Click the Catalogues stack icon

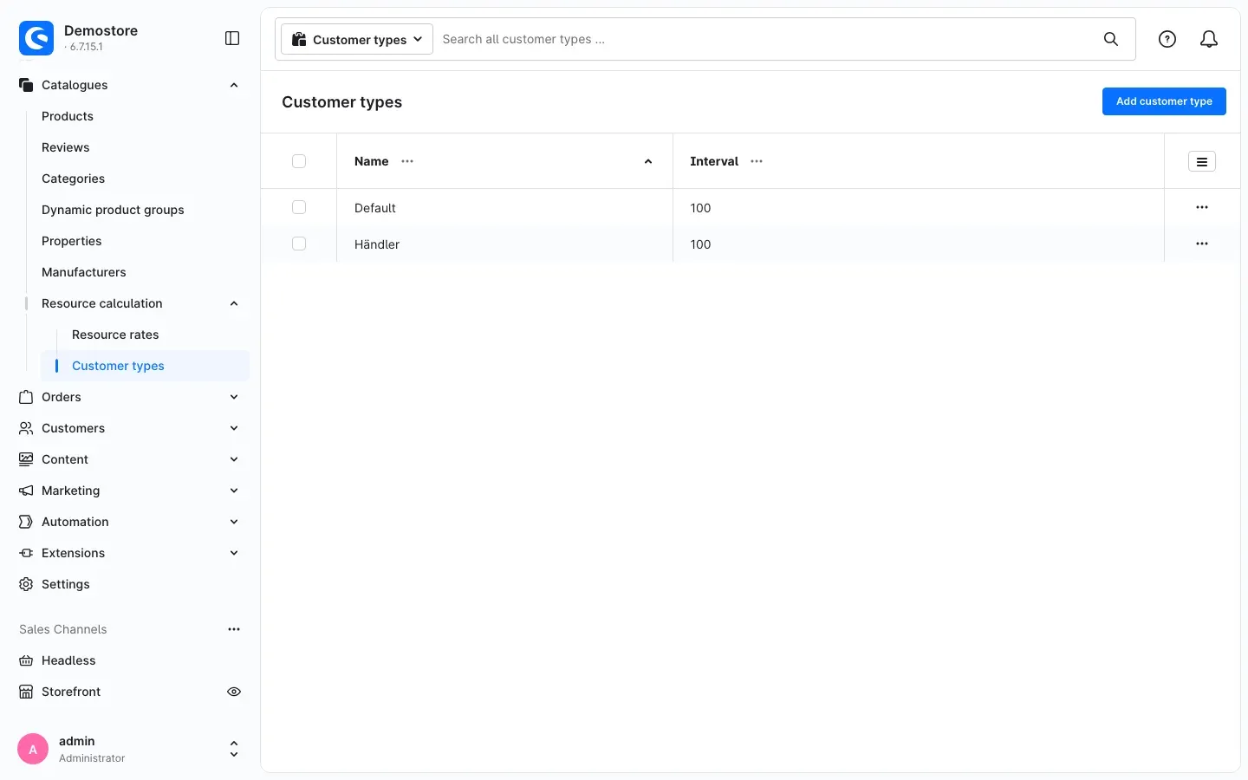tap(26, 85)
